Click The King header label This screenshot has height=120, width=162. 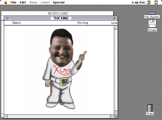tap(82, 23)
